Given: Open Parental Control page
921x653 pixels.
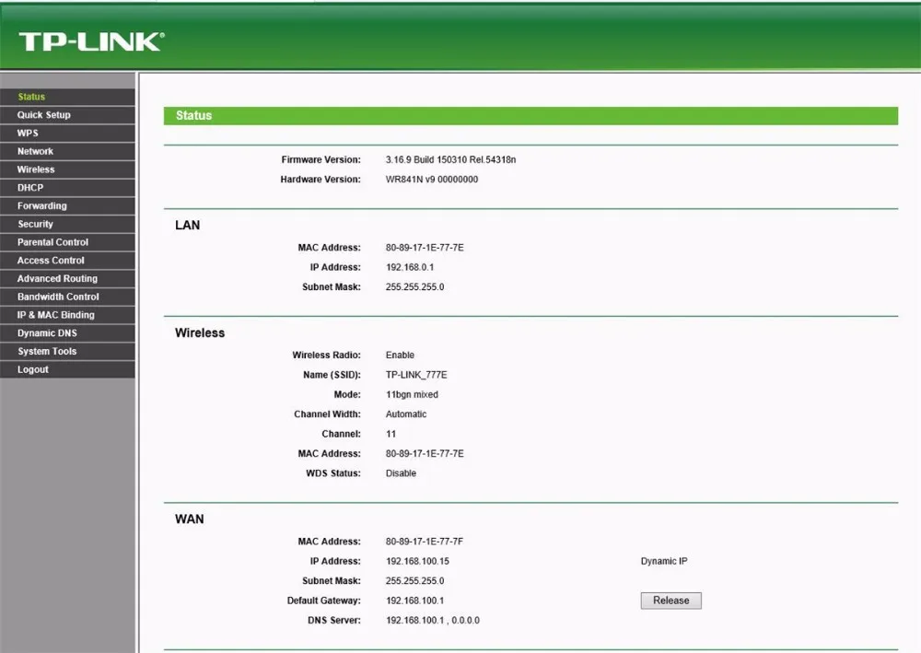Looking at the screenshot, I should [67, 242].
